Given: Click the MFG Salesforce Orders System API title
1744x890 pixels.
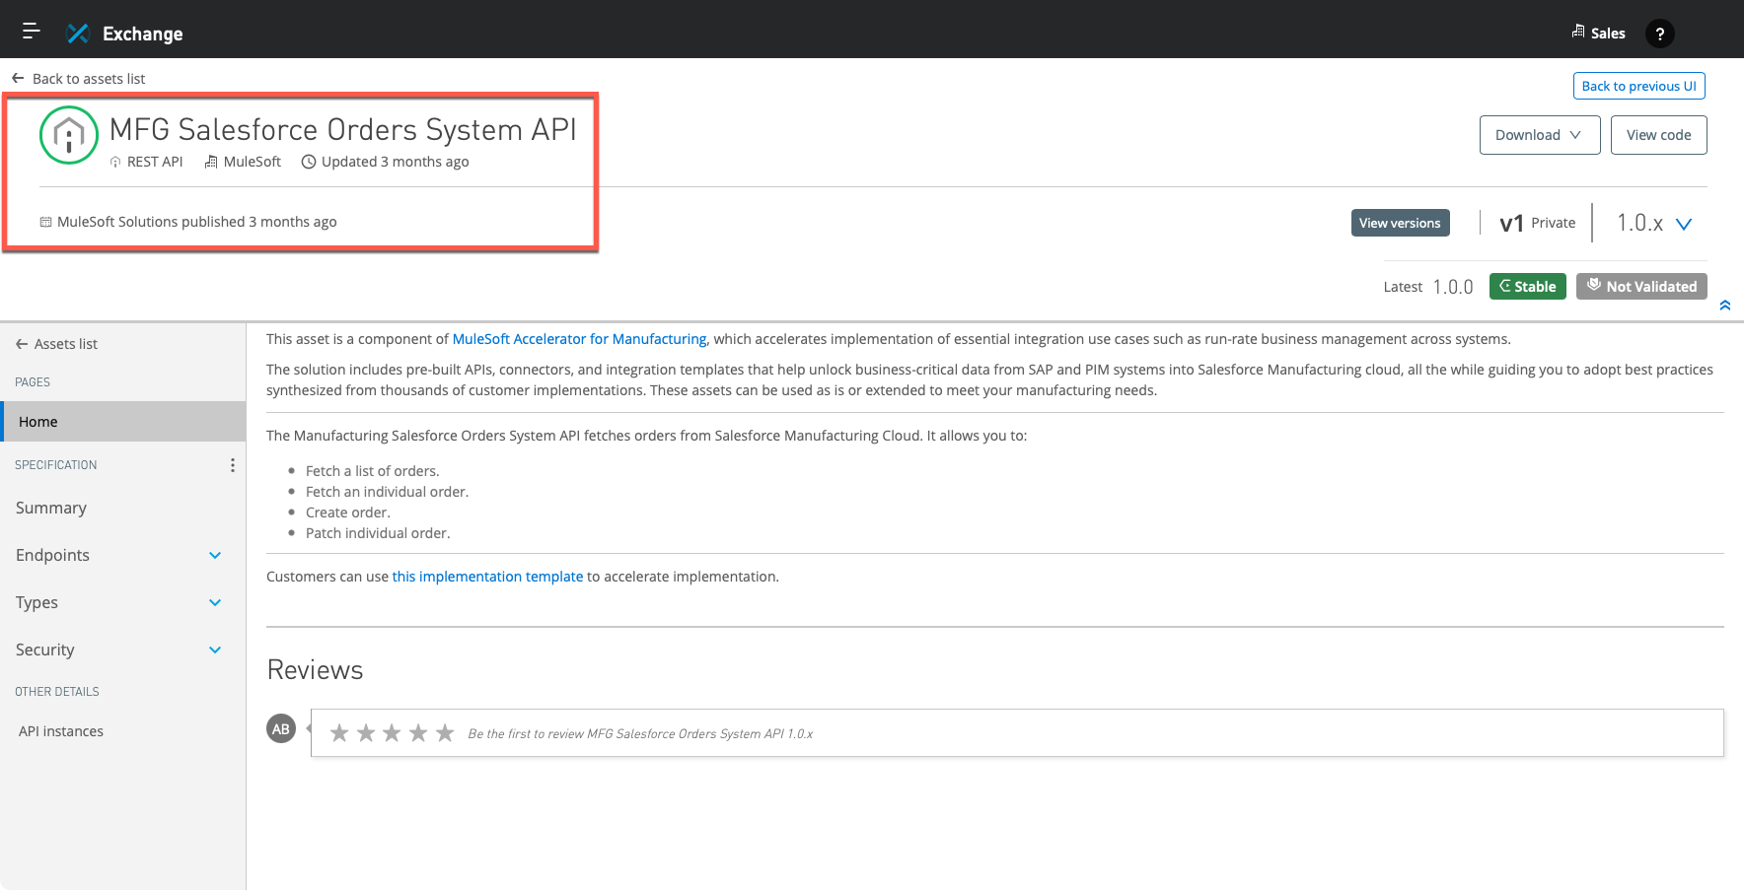Looking at the screenshot, I should click(x=343, y=130).
